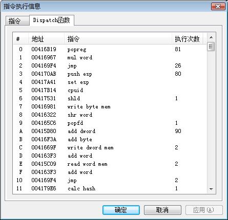Image resolution: width=228 pixels, height=220 pixels.
Task: Select the set esp row
Action: (x=110, y=82)
